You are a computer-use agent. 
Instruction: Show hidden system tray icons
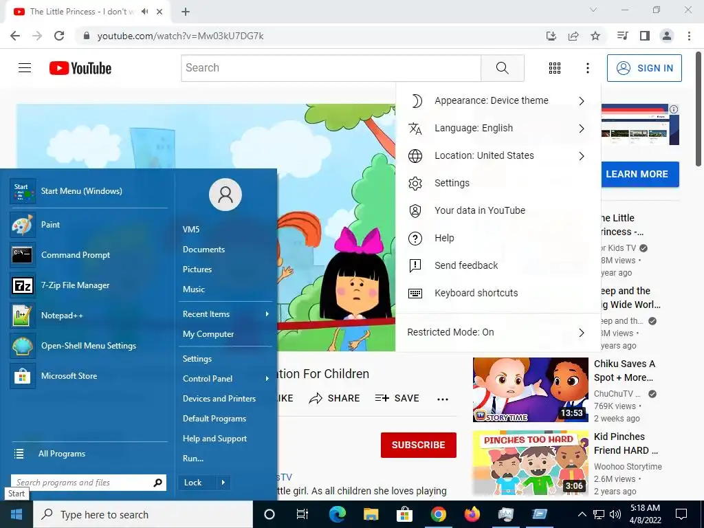point(582,514)
